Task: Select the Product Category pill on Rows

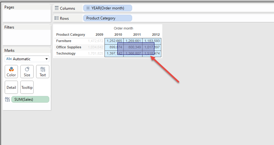Action: coord(108,18)
